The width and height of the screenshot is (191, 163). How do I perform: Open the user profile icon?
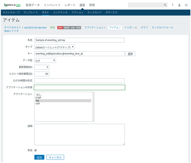tap(179, 5)
